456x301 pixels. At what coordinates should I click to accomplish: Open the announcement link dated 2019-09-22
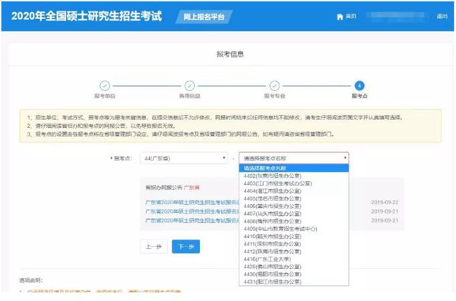(x=192, y=202)
